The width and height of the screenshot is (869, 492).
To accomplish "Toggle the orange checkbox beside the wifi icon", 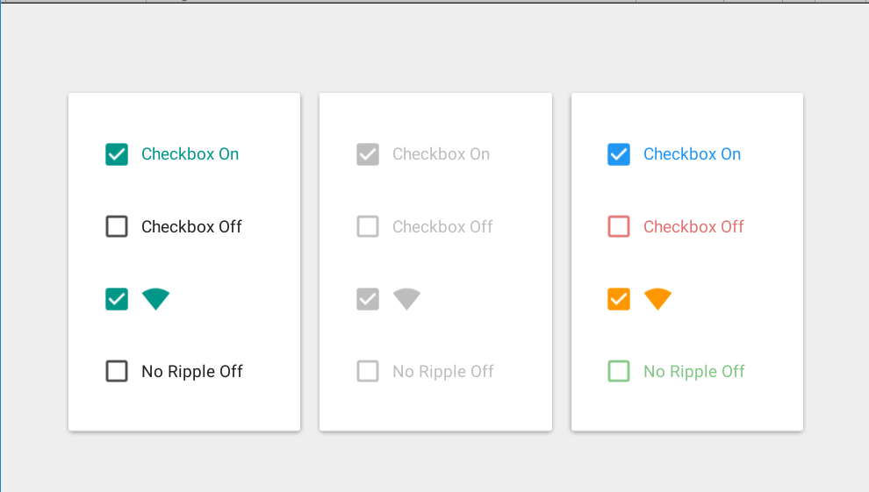I will click(x=619, y=299).
